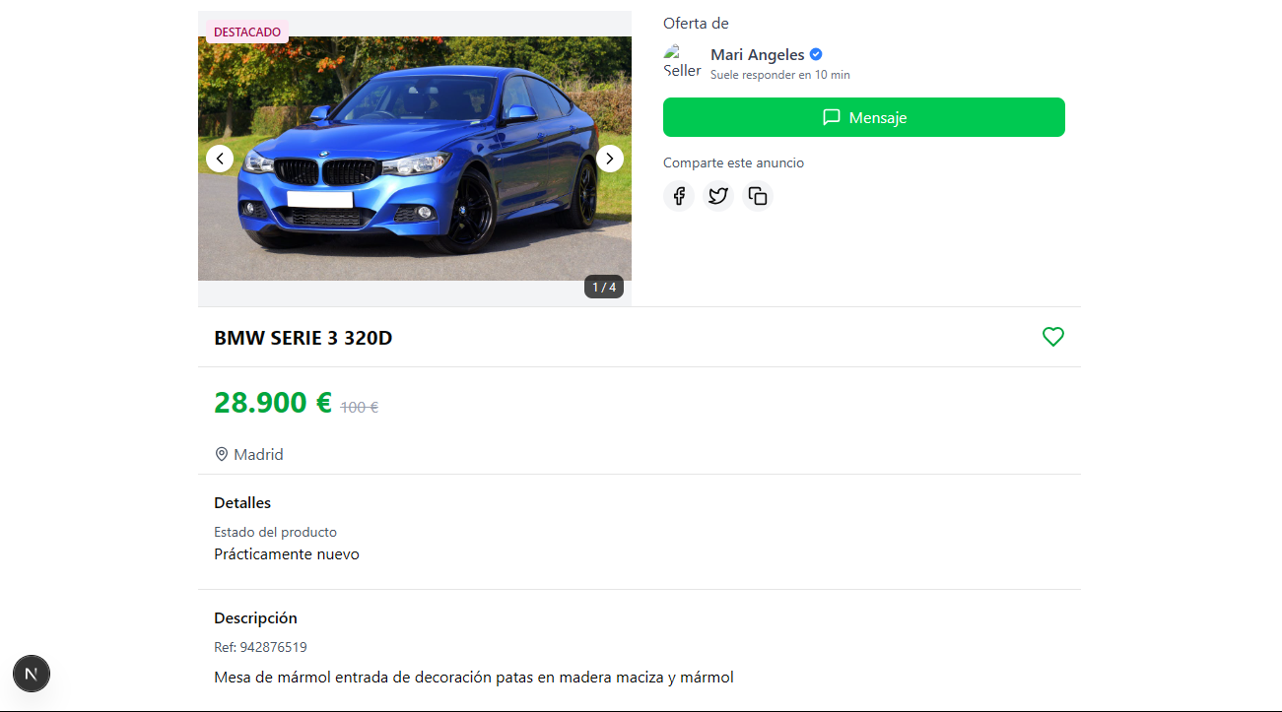This screenshot has height=712, width=1282.
Task: Show the previous car photo
Action: pyautogui.click(x=220, y=159)
